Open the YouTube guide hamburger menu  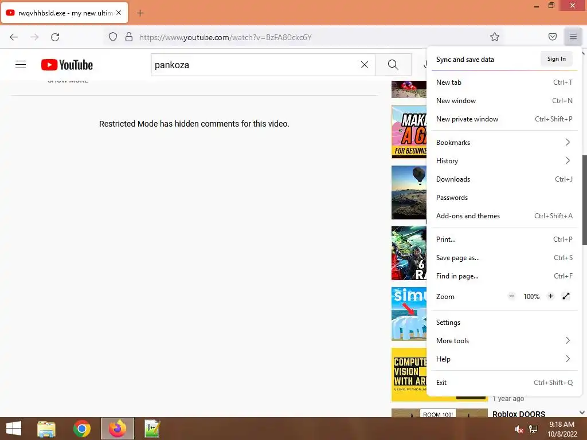click(x=21, y=65)
